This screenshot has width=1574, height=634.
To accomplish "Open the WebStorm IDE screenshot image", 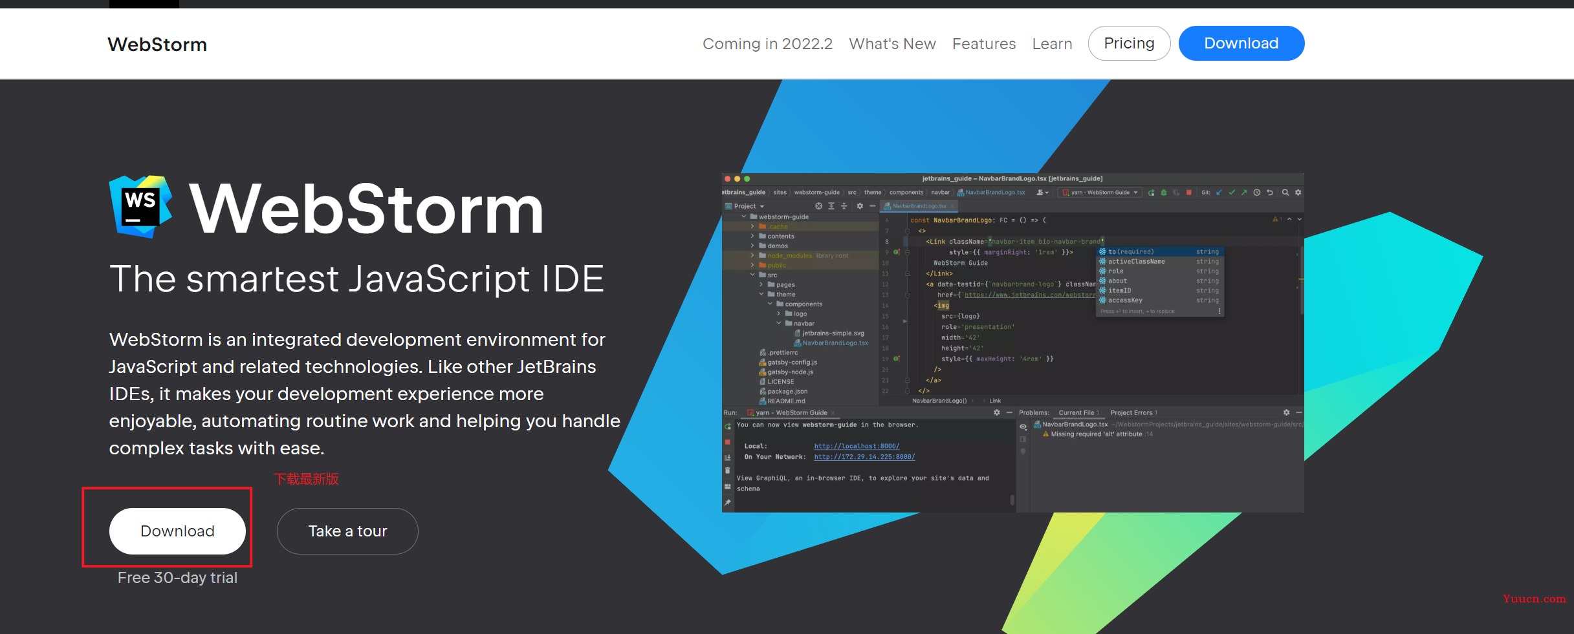I will click(x=1012, y=343).
